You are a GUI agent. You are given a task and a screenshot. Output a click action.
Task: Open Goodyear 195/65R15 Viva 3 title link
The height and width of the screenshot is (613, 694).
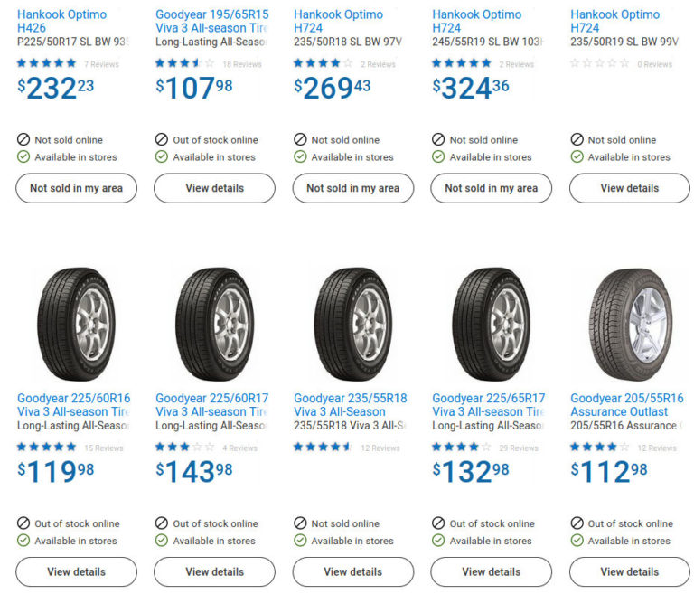click(212, 22)
